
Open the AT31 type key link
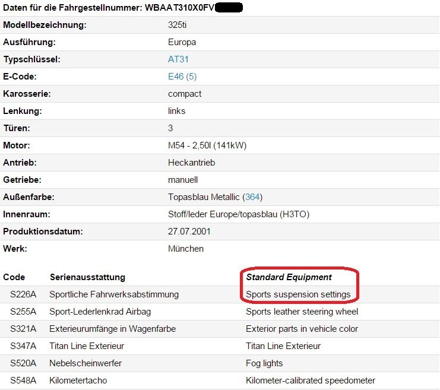coord(178,59)
